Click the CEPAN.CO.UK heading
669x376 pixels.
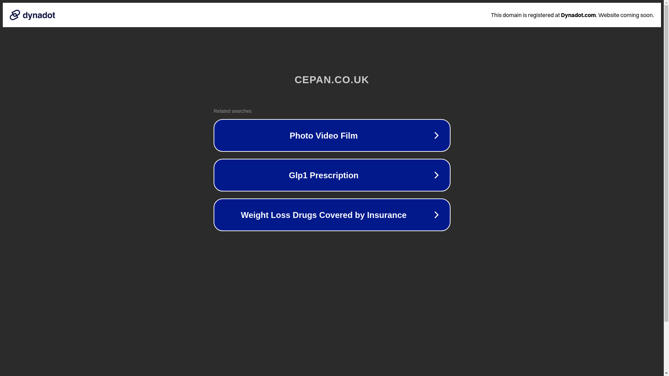click(x=332, y=80)
